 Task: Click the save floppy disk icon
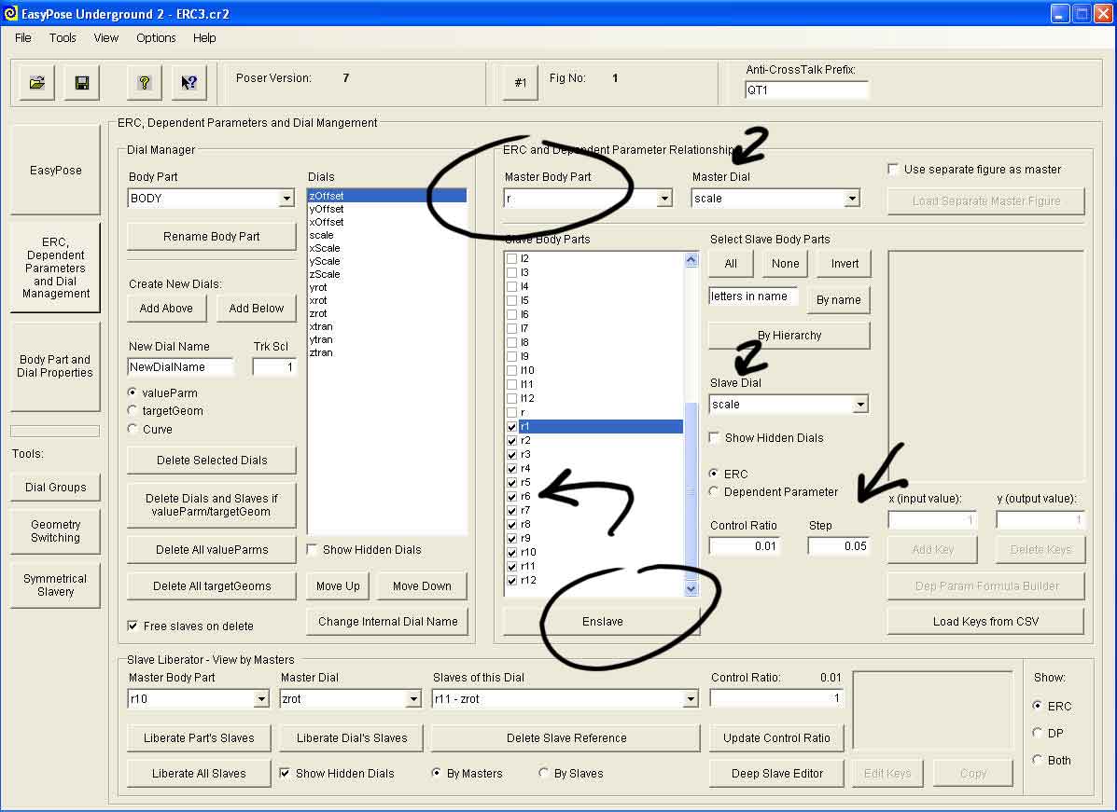click(x=81, y=83)
